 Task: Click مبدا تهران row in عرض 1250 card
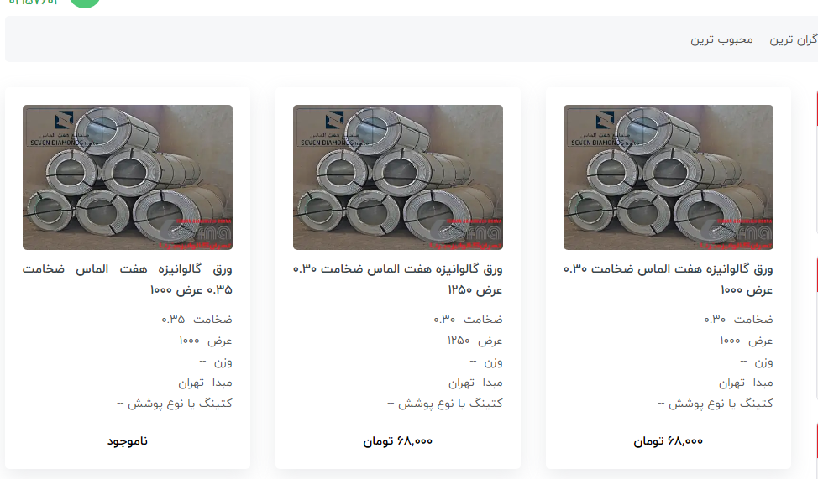(475, 383)
